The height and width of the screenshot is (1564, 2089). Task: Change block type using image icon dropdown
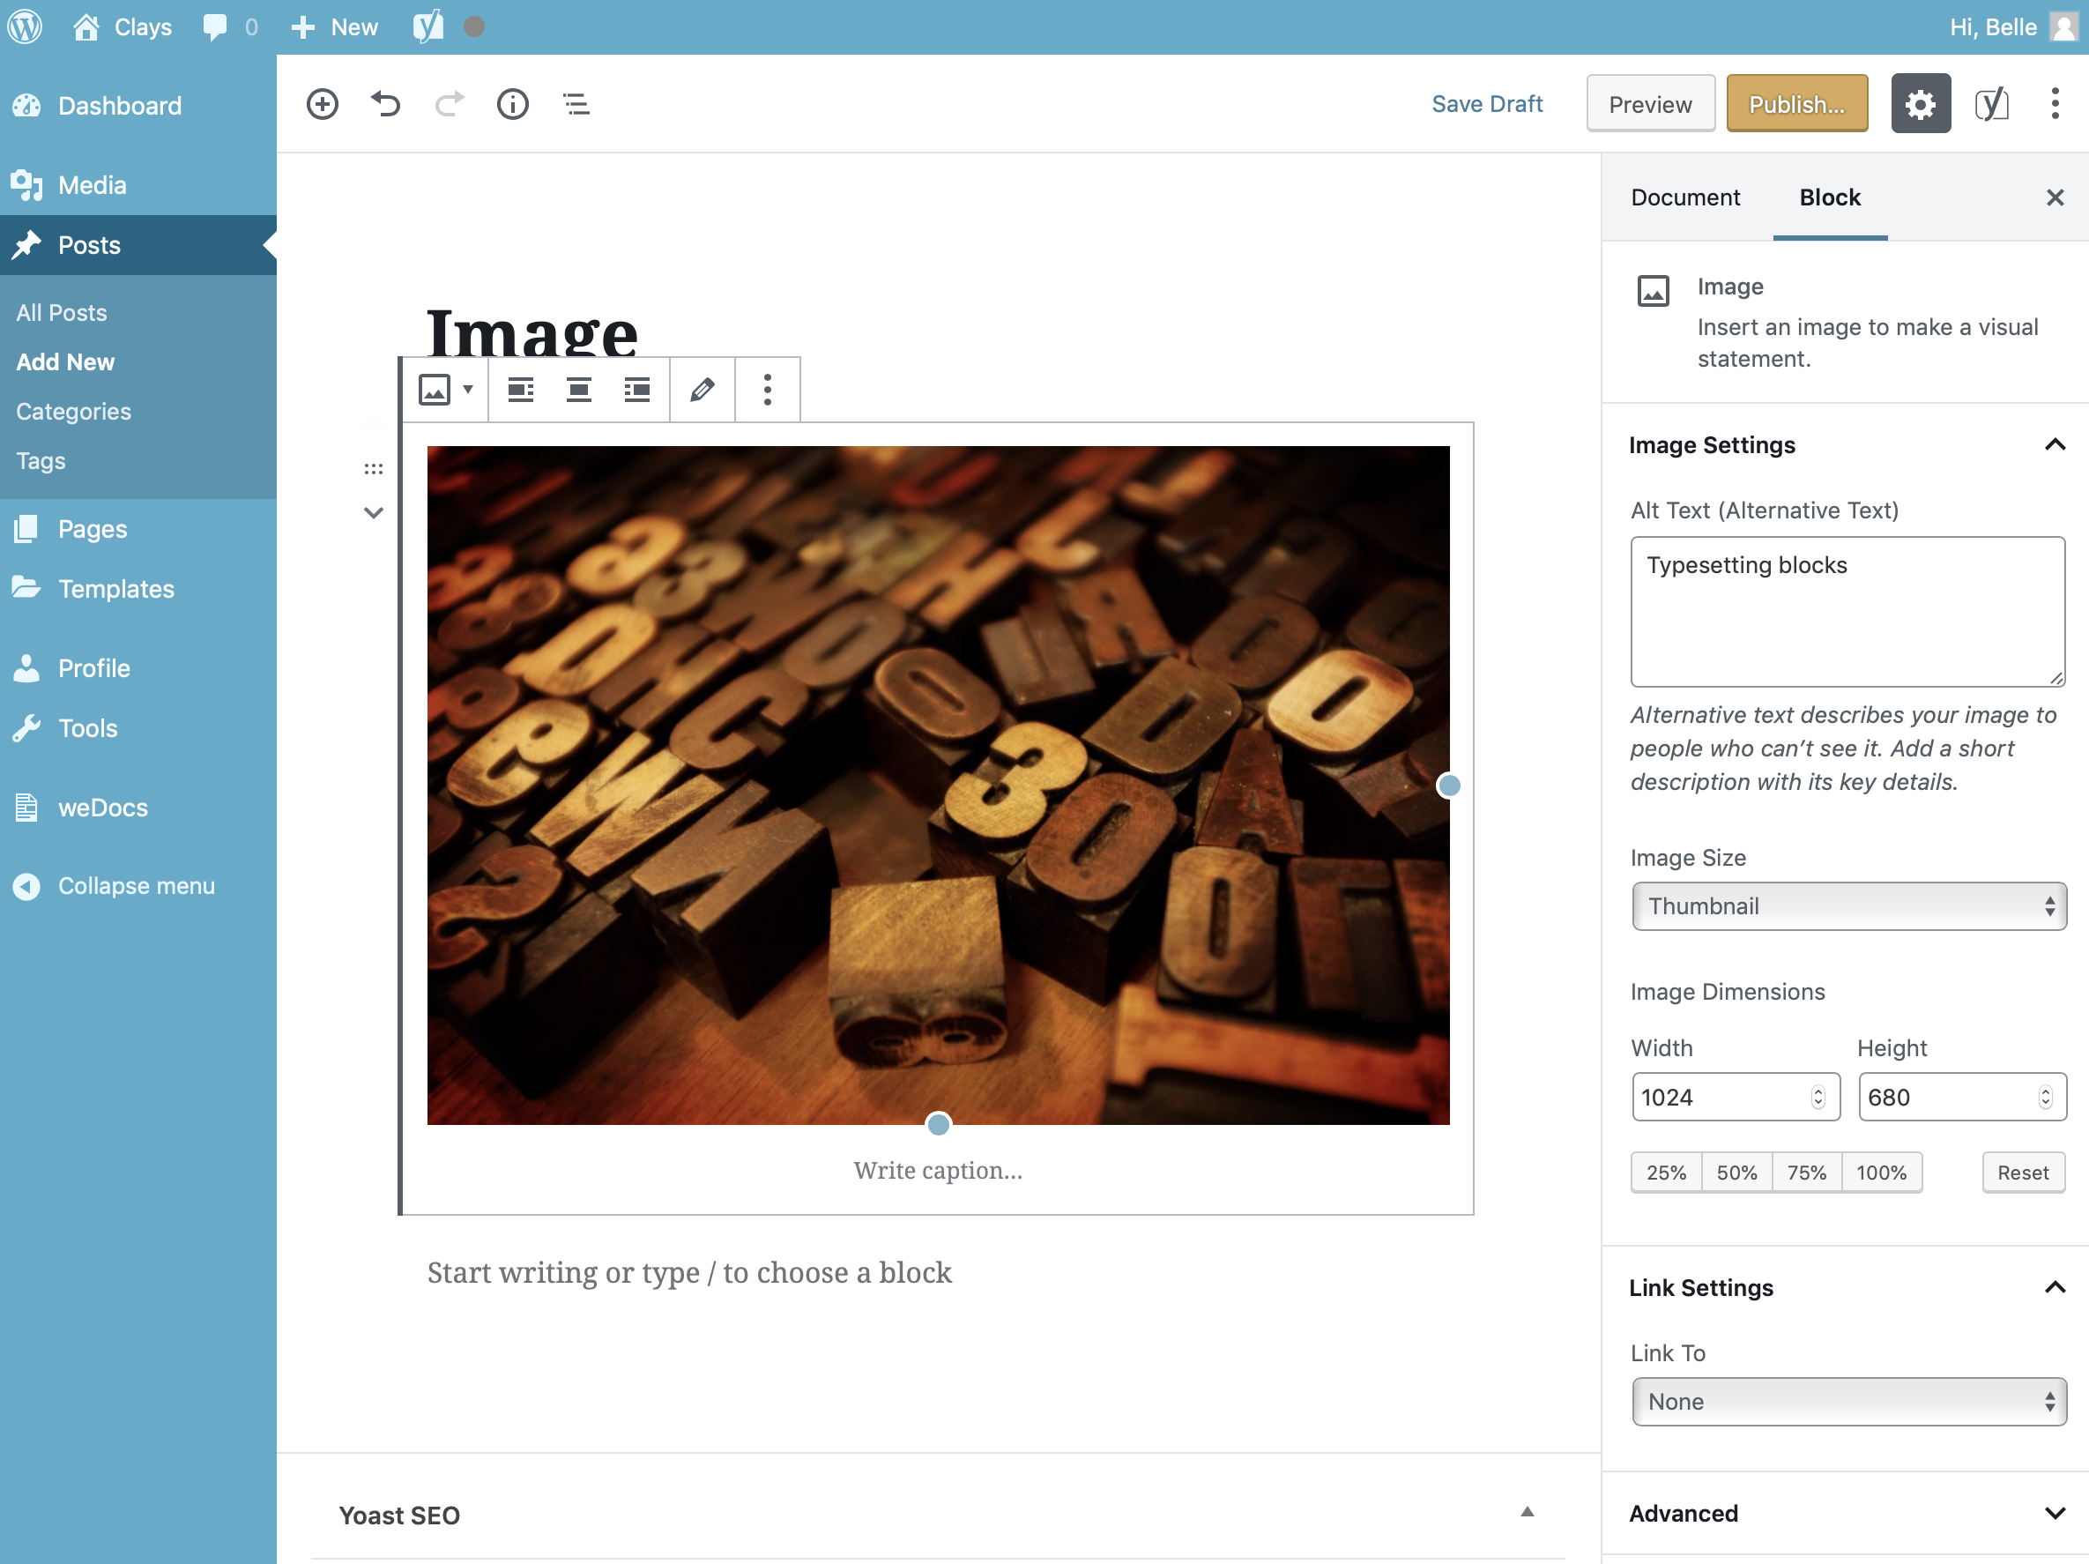(x=445, y=389)
